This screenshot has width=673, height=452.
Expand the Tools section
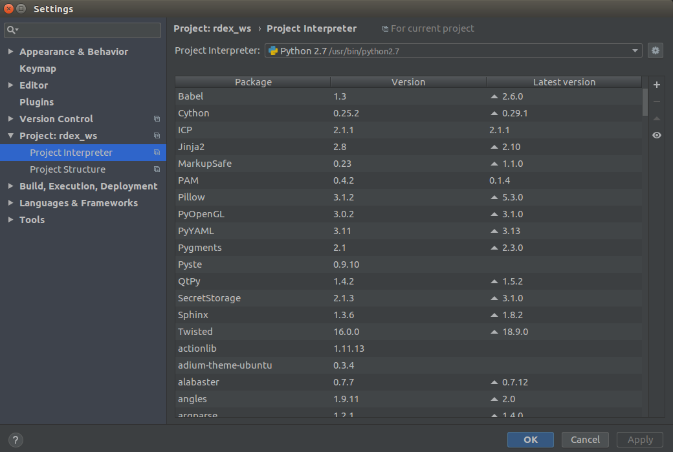pos(11,219)
